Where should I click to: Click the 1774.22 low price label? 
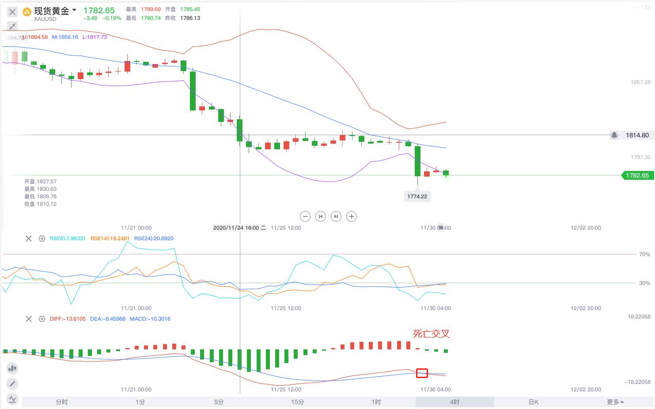coord(417,197)
